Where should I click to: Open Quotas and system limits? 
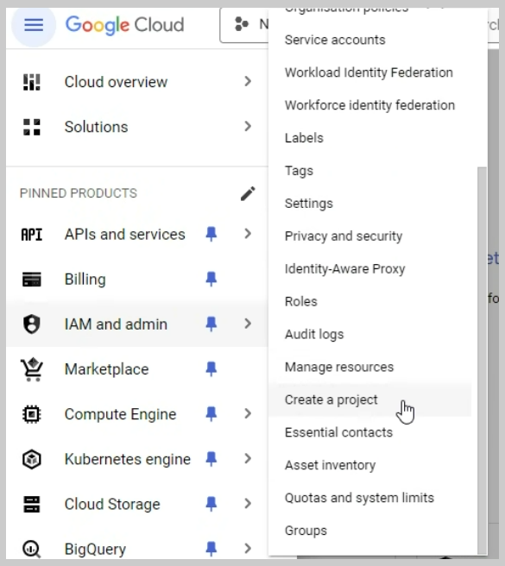[x=359, y=498]
